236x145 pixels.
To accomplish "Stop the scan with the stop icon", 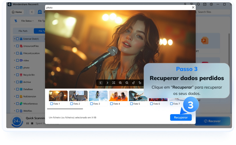I will pyautogui.click(x=32, y=123).
